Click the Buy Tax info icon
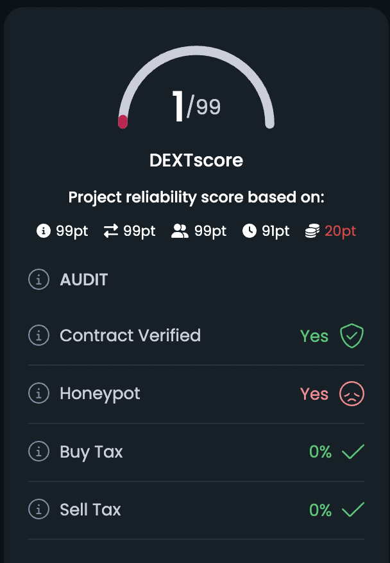Viewport: 390px width, 563px height. 38,452
